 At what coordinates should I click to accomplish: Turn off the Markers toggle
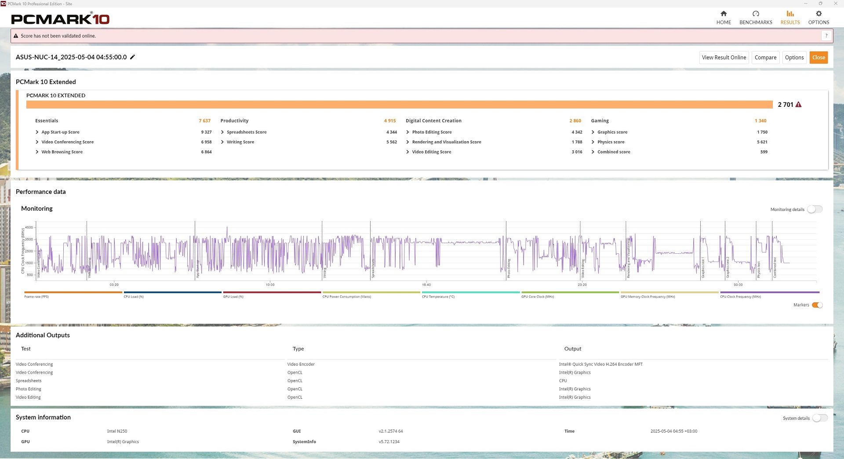(817, 305)
